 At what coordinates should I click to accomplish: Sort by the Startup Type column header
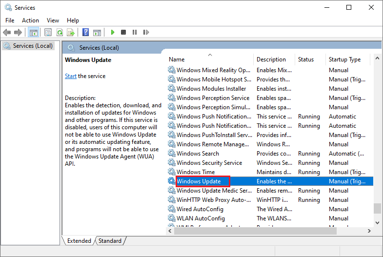(348, 59)
